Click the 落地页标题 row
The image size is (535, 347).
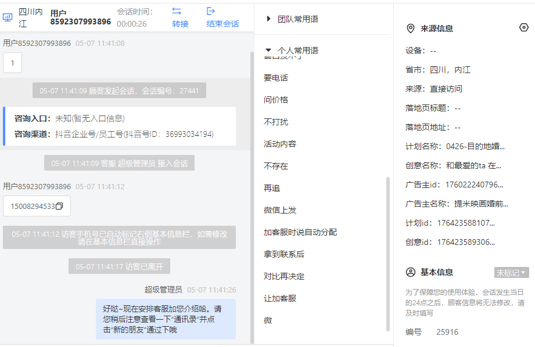(x=433, y=108)
